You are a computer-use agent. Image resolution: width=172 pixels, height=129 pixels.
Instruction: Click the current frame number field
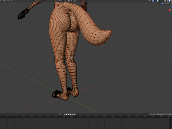coord(153,114)
